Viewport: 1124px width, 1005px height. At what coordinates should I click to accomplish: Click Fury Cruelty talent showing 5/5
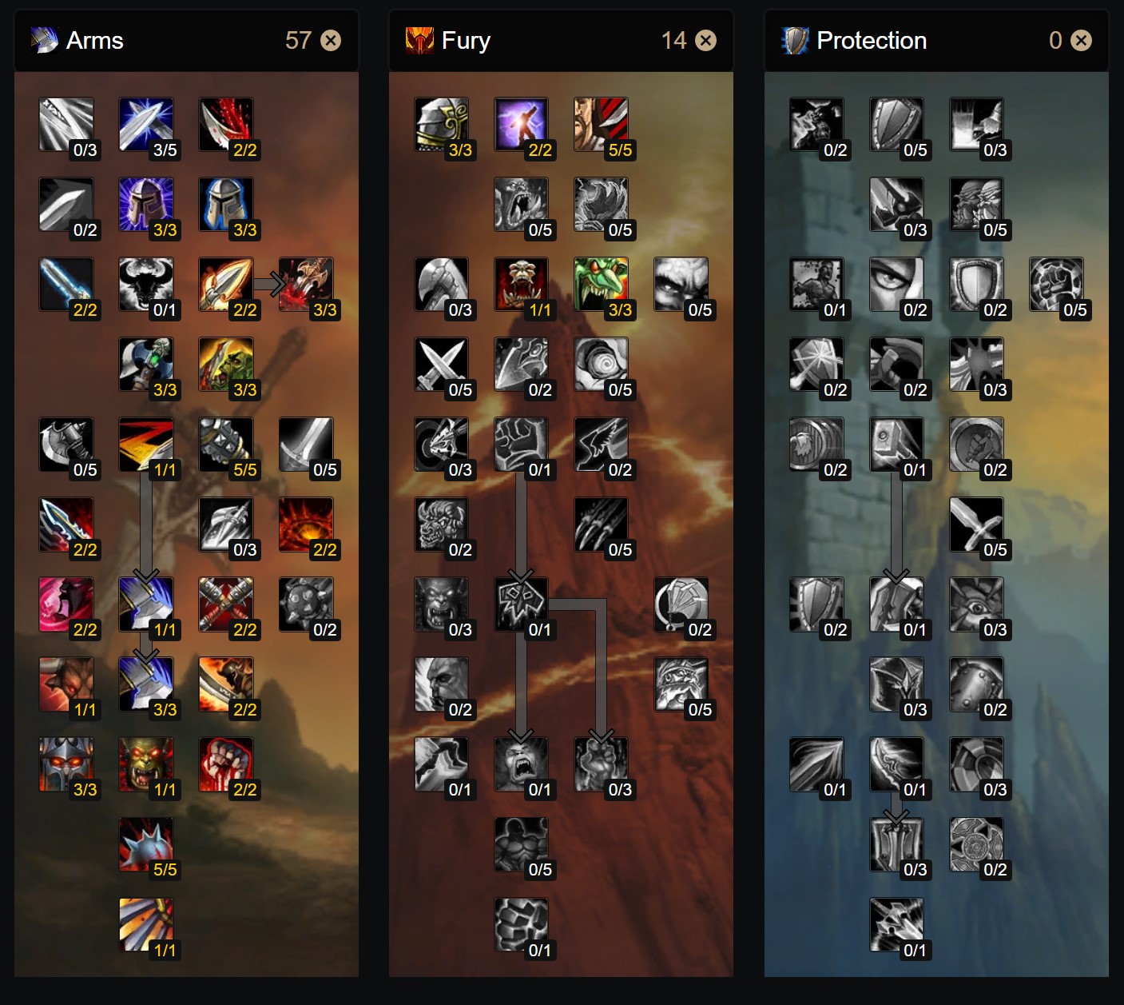[602, 125]
